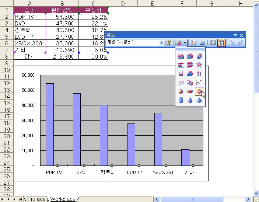Viewport: 259px width, 202px height.
Task: Click the 60,000 value axis label
Action: (28, 75)
